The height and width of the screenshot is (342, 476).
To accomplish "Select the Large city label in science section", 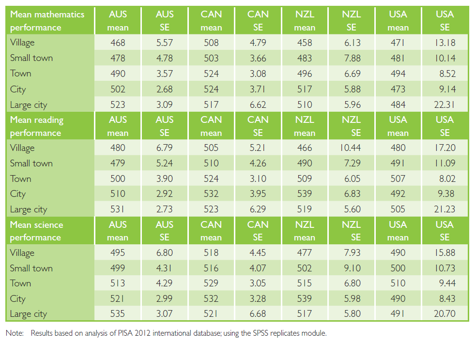I will click(29, 314).
